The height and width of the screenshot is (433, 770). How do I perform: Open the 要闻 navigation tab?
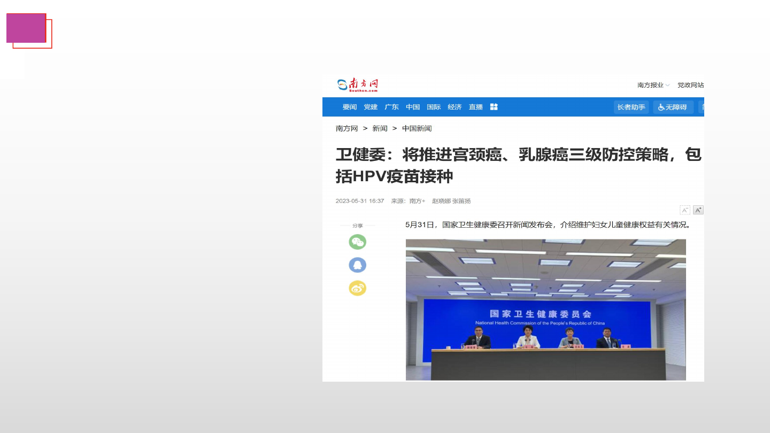[350, 107]
